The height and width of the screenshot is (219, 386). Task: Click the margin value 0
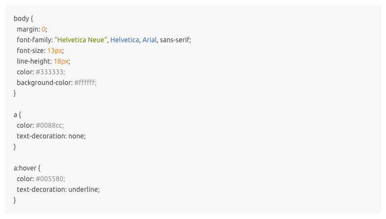click(x=43, y=29)
